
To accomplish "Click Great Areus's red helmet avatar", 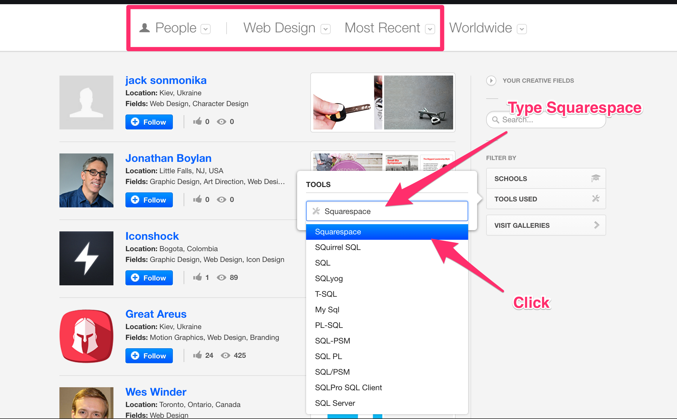I will (x=86, y=336).
